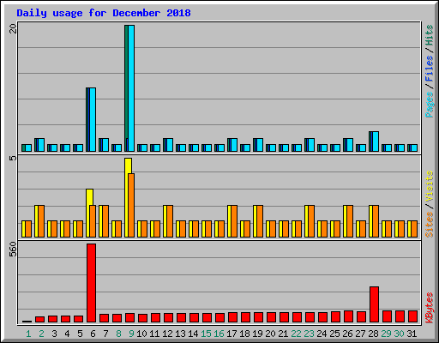Click the green day label '1'
The image size is (439, 343).
click(x=28, y=334)
